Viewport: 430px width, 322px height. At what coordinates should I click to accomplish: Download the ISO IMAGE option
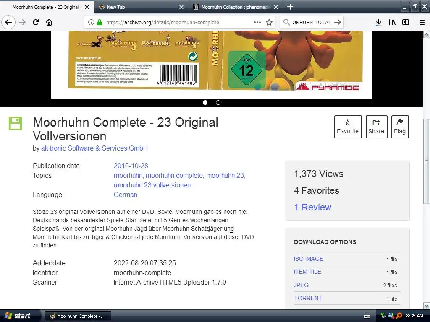click(309, 259)
